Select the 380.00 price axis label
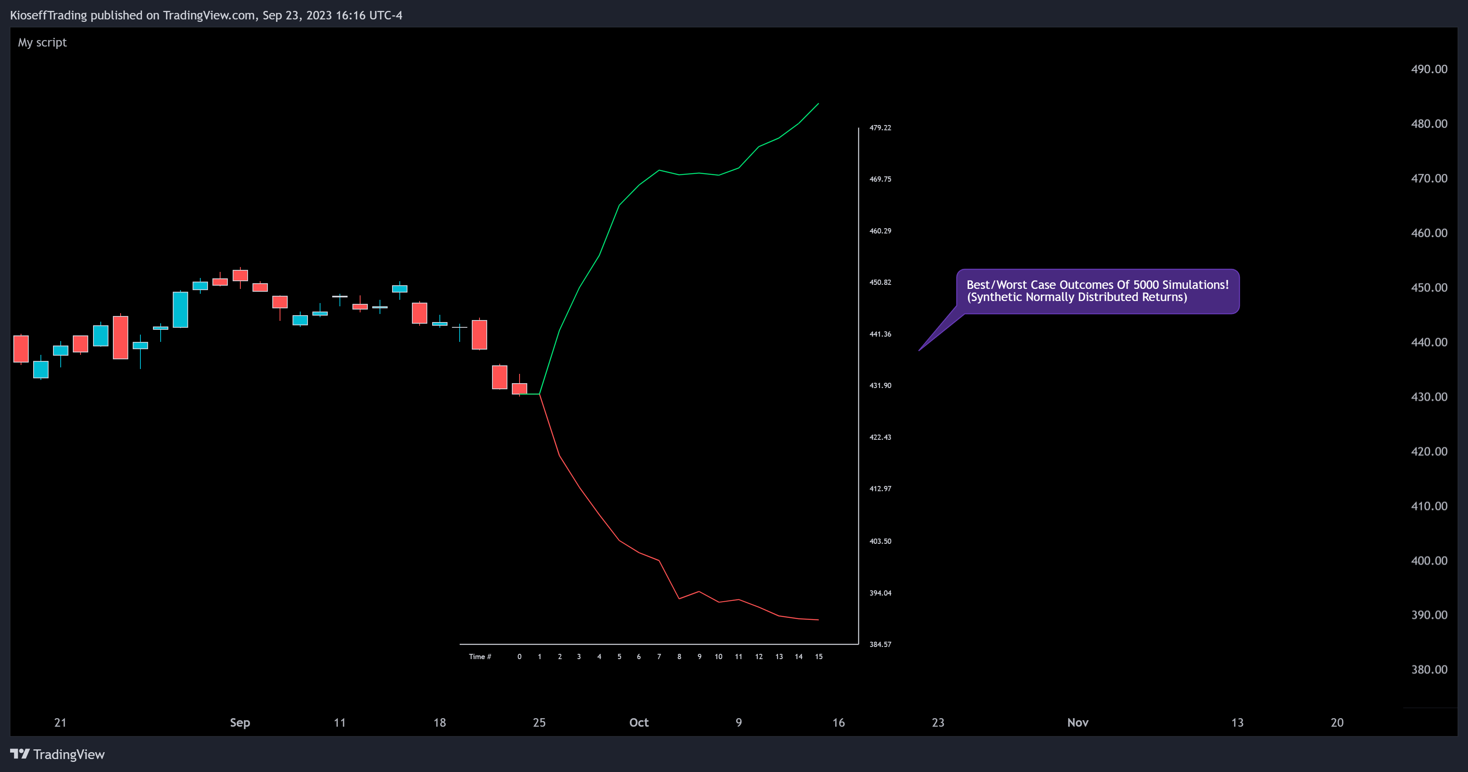Screen dimensions: 1468x772 pos(1429,670)
